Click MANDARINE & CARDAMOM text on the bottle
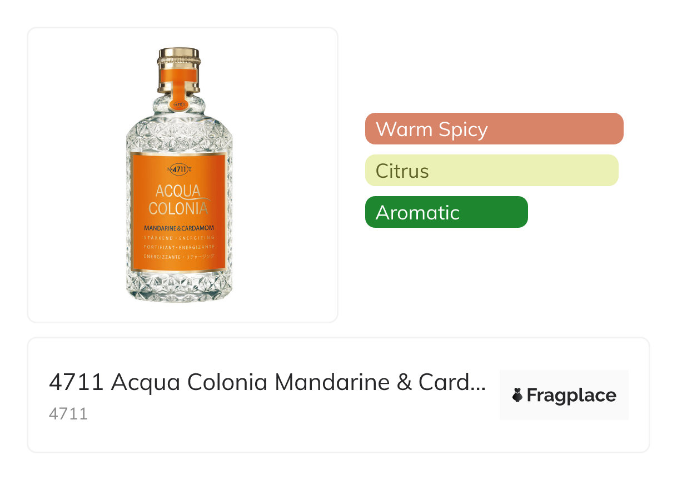The height and width of the screenshot is (480, 677). pyautogui.click(x=178, y=228)
